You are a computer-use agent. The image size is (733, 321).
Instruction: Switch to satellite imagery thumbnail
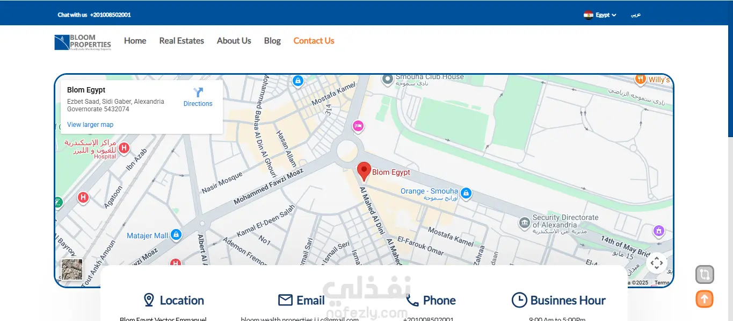click(72, 269)
